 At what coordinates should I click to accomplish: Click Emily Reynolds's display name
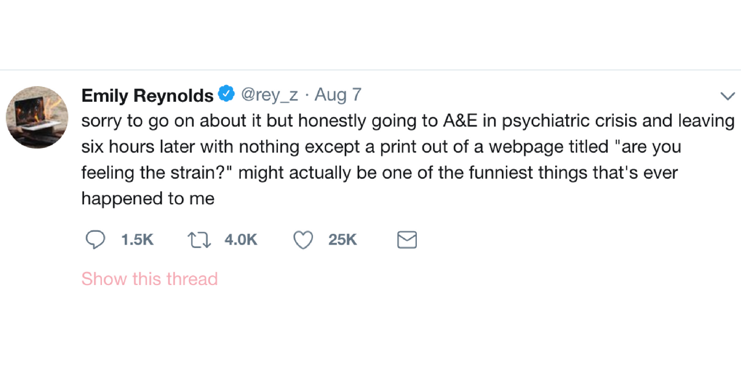(147, 95)
